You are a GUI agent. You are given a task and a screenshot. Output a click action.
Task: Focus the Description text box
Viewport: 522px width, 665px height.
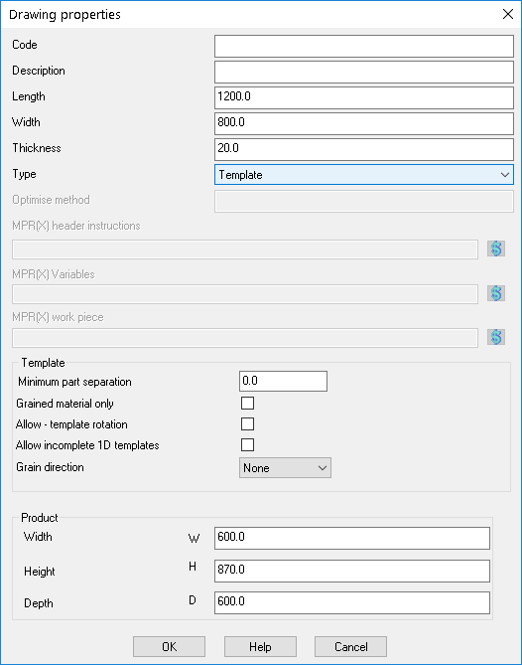(364, 73)
